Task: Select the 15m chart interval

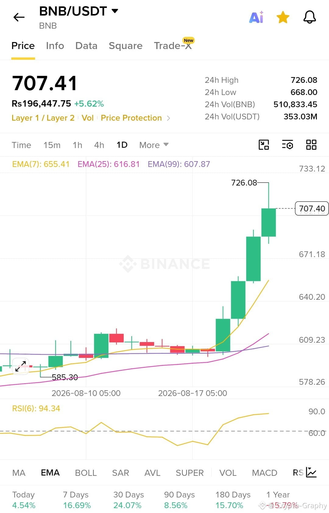Action: coord(52,145)
